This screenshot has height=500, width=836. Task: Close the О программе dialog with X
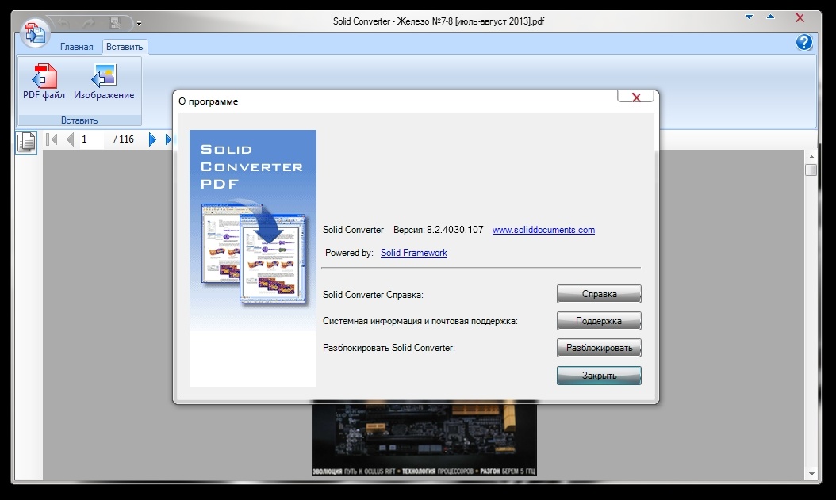(635, 97)
